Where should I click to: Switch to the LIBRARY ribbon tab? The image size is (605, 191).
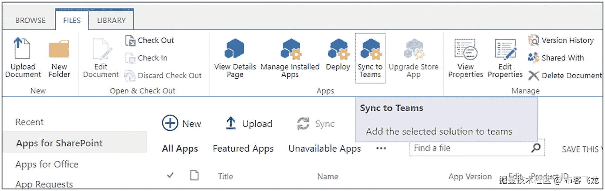(x=111, y=20)
